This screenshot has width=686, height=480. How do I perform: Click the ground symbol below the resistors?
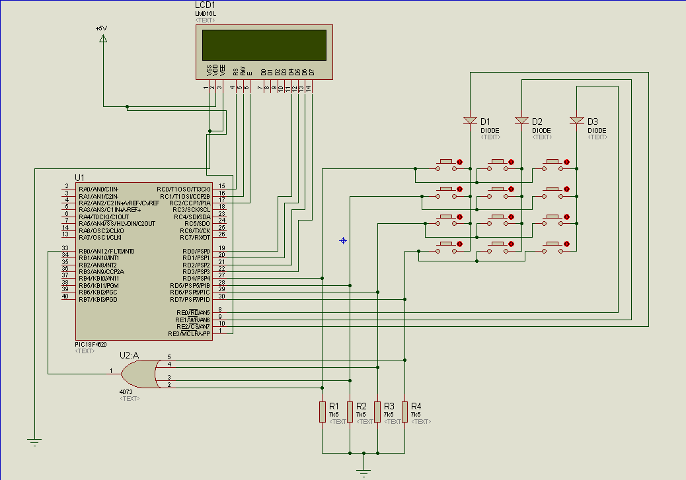(363, 472)
